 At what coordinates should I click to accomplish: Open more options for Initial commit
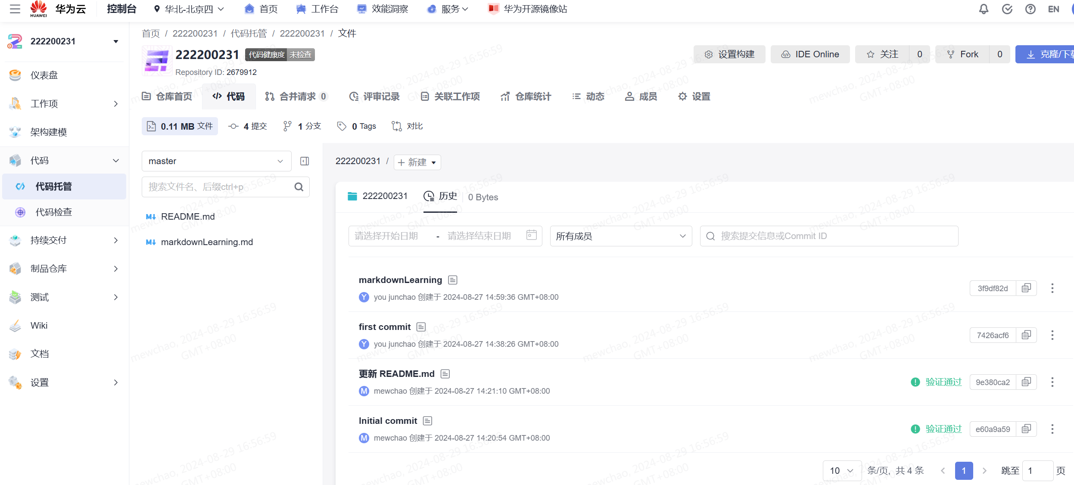click(1052, 429)
